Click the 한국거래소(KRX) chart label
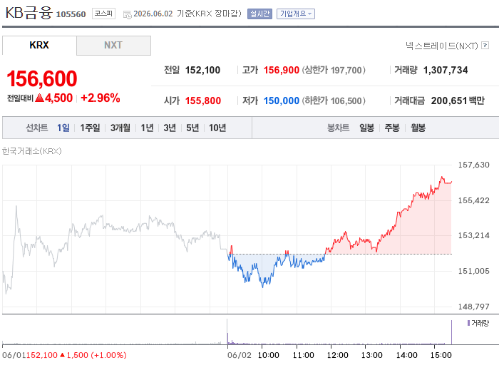 pyautogui.click(x=32, y=151)
